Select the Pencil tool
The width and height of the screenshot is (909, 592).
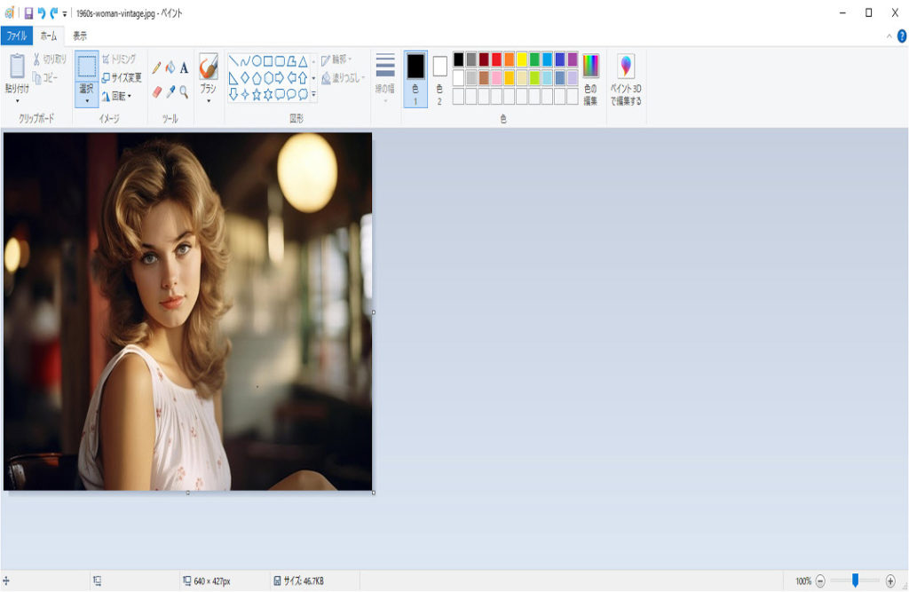(x=157, y=67)
